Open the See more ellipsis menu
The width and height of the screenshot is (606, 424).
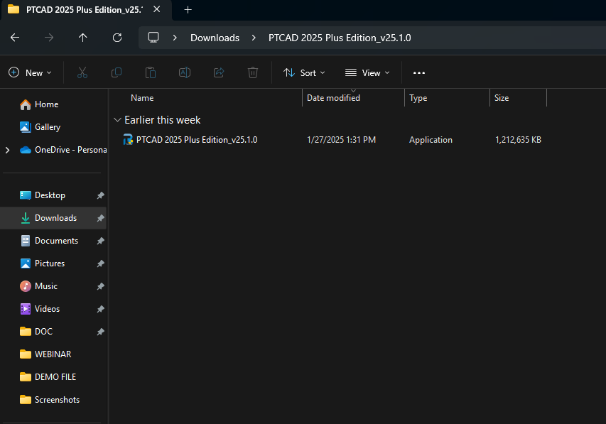pos(419,72)
